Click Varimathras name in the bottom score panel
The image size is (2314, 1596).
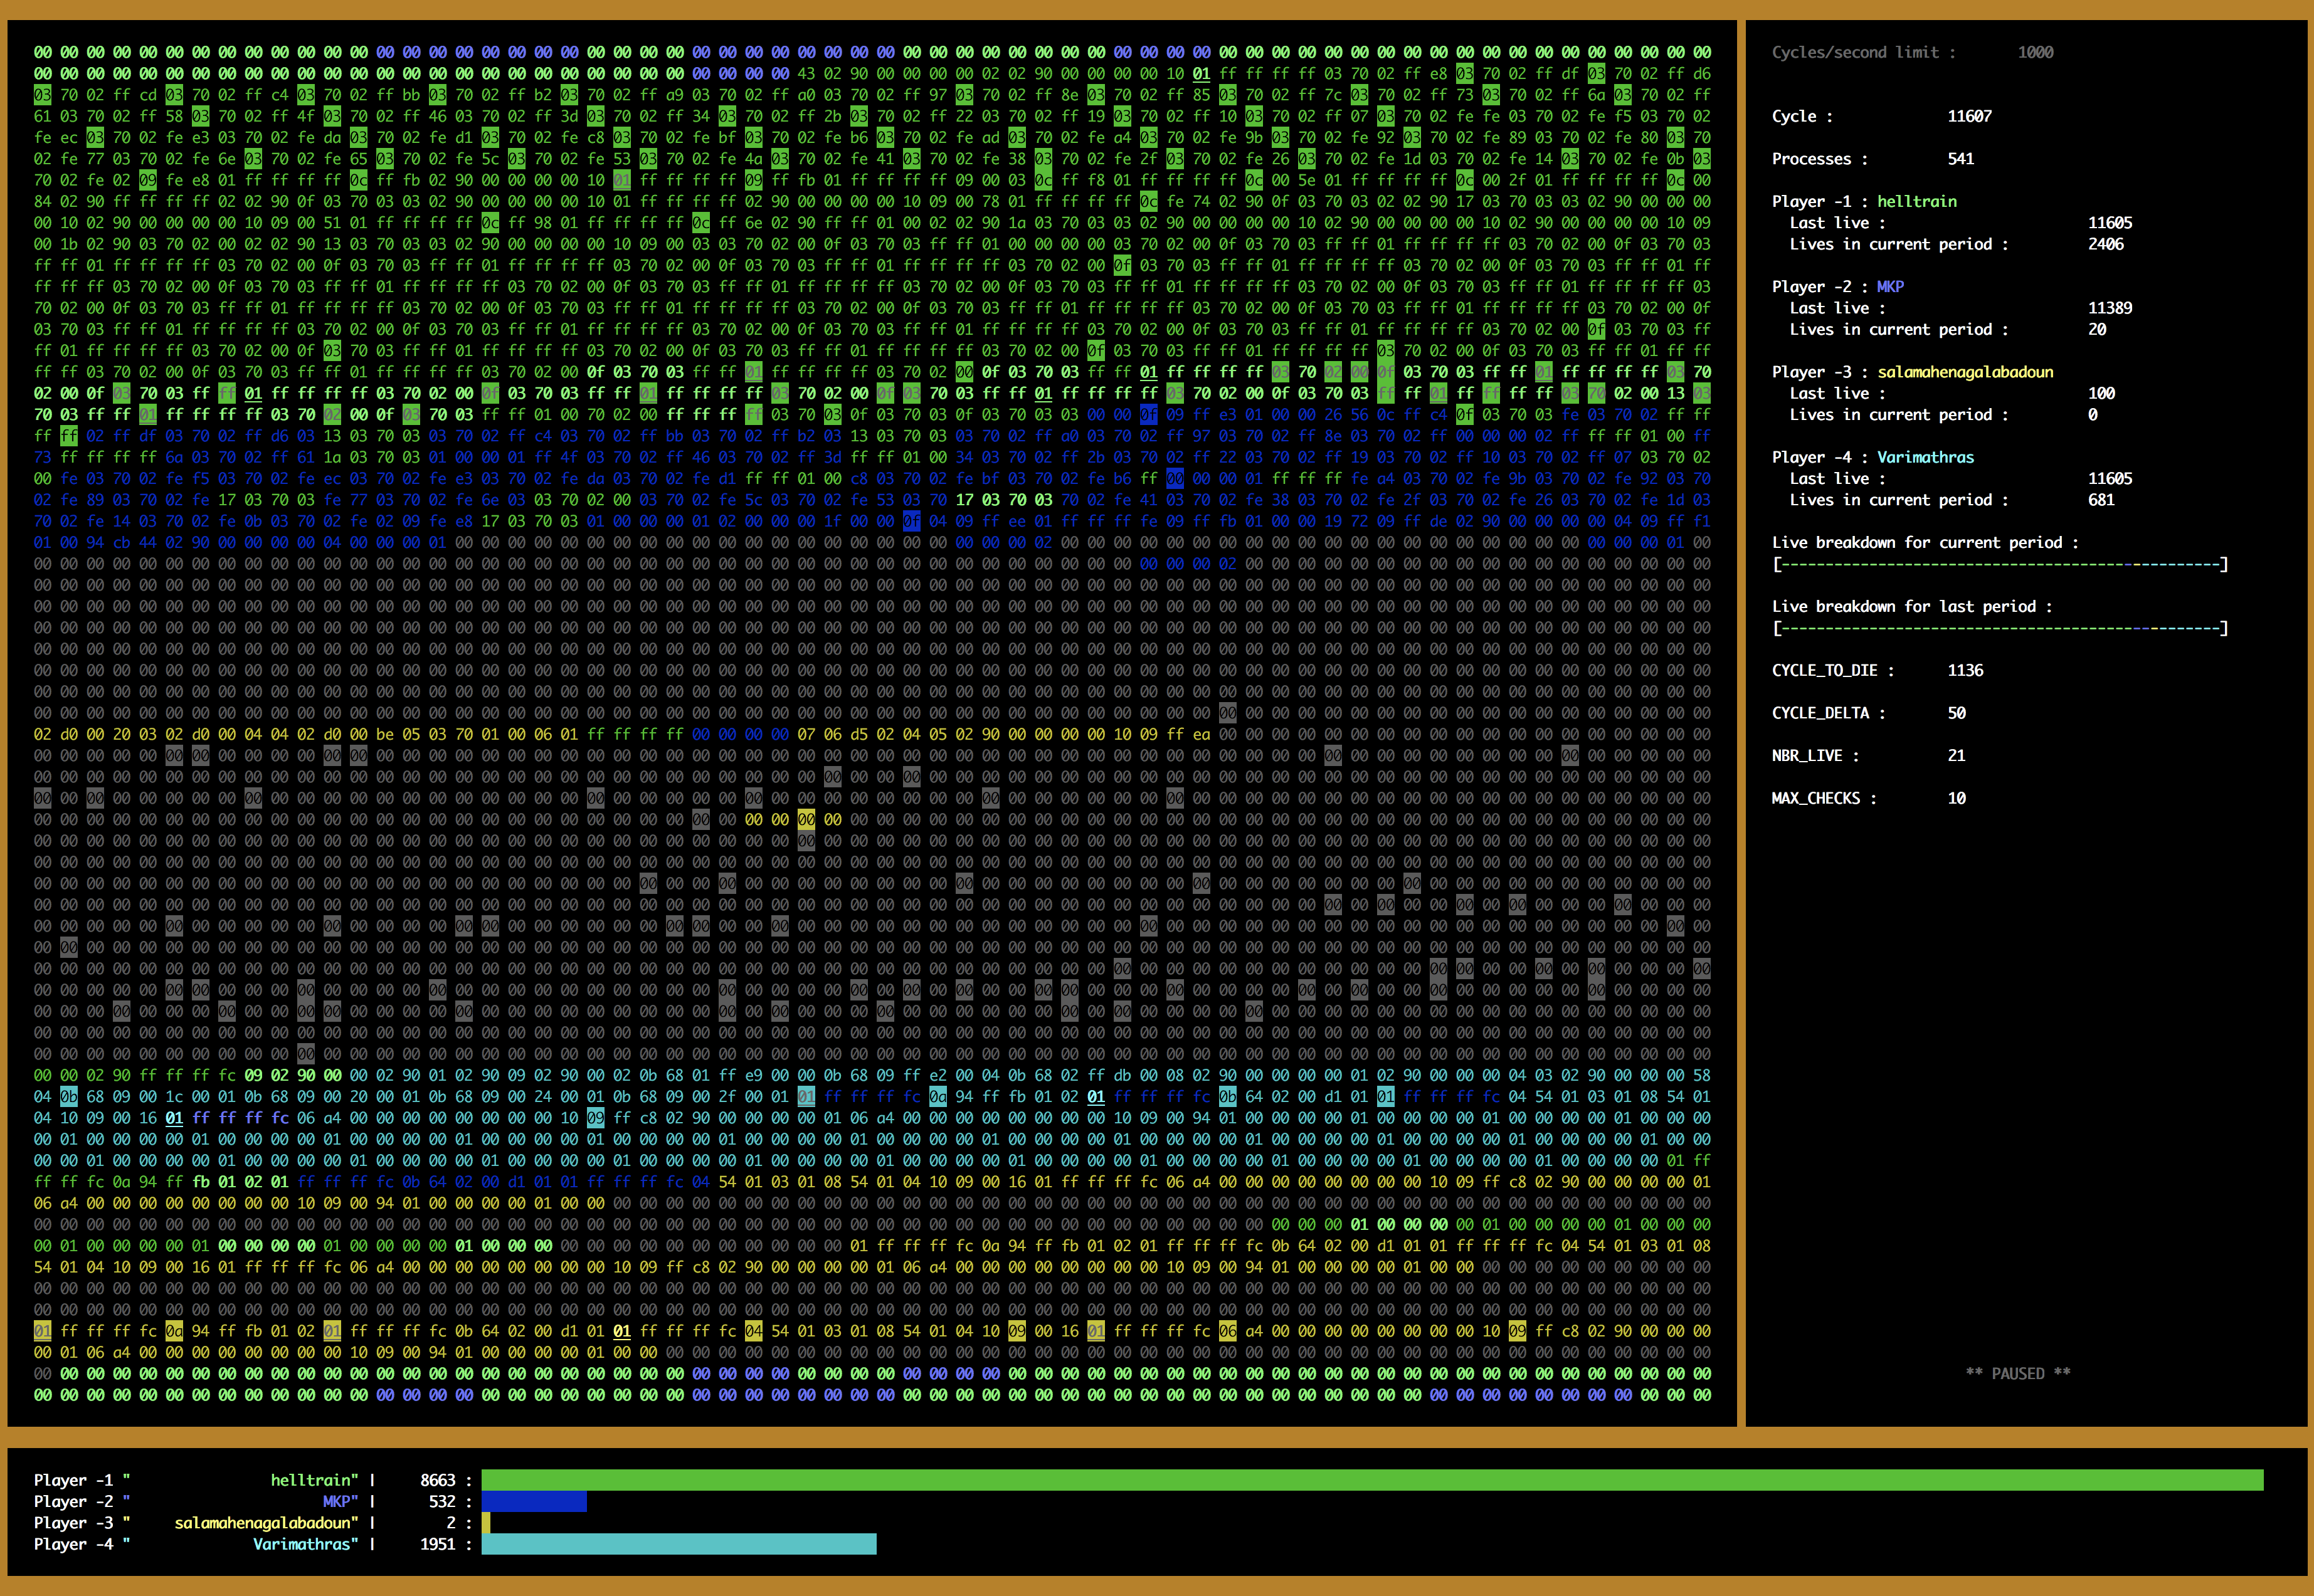pos(302,1545)
